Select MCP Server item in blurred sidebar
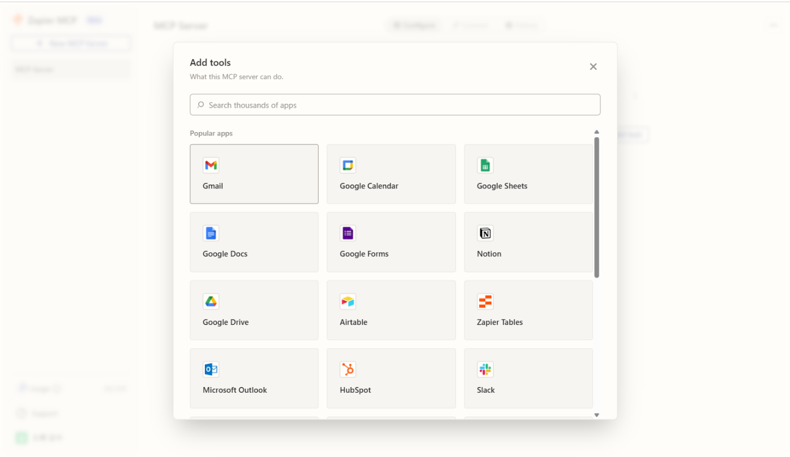This screenshot has width=790, height=457. tap(71, 69)
